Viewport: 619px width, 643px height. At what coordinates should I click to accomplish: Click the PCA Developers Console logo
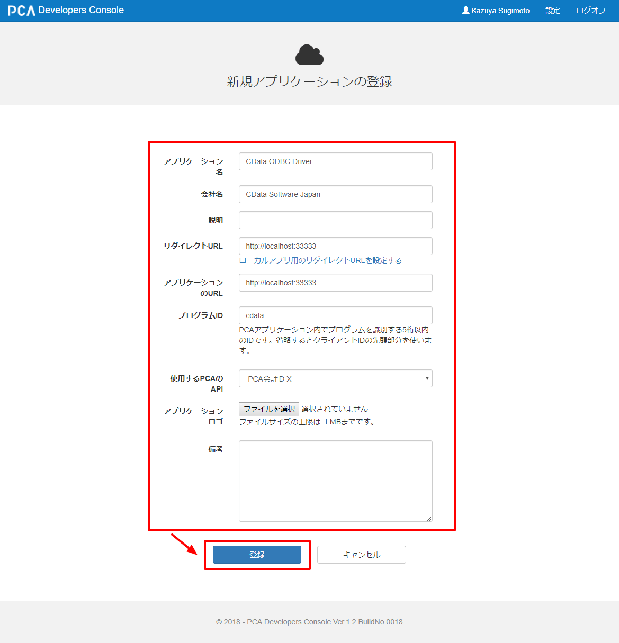point(66,10)
